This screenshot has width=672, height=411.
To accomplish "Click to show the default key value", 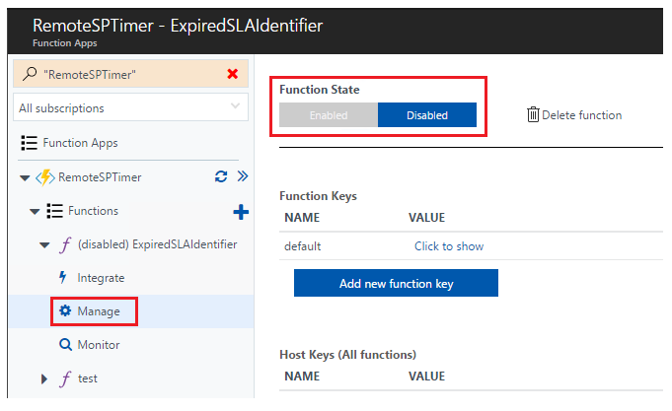I will [x=449, y=246].
